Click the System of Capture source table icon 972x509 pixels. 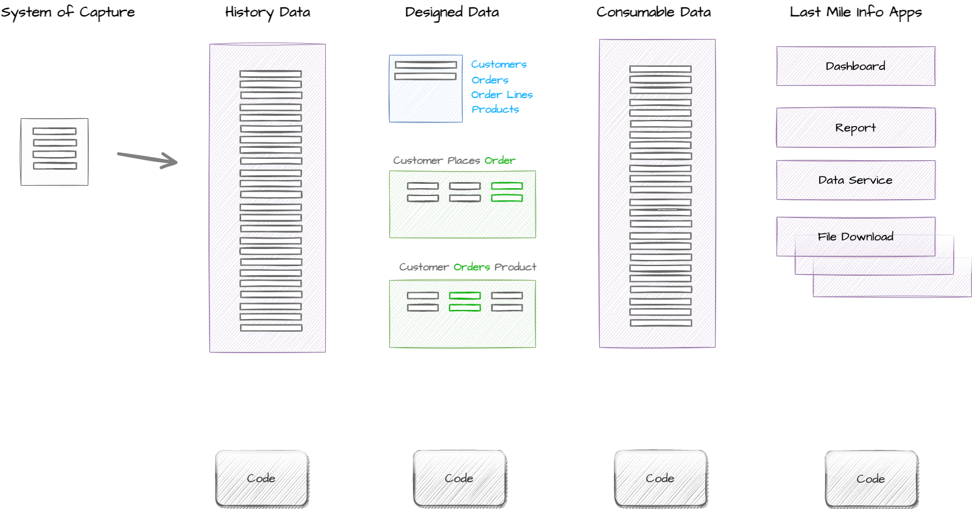coord(54,152)
